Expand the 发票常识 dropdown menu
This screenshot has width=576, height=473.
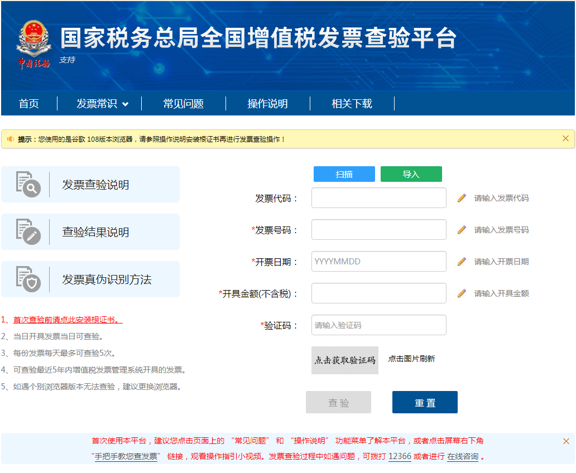pos(98,103)
